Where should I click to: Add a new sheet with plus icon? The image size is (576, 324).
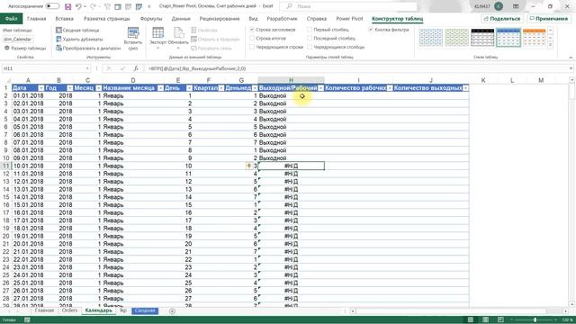tap(172, 311)
